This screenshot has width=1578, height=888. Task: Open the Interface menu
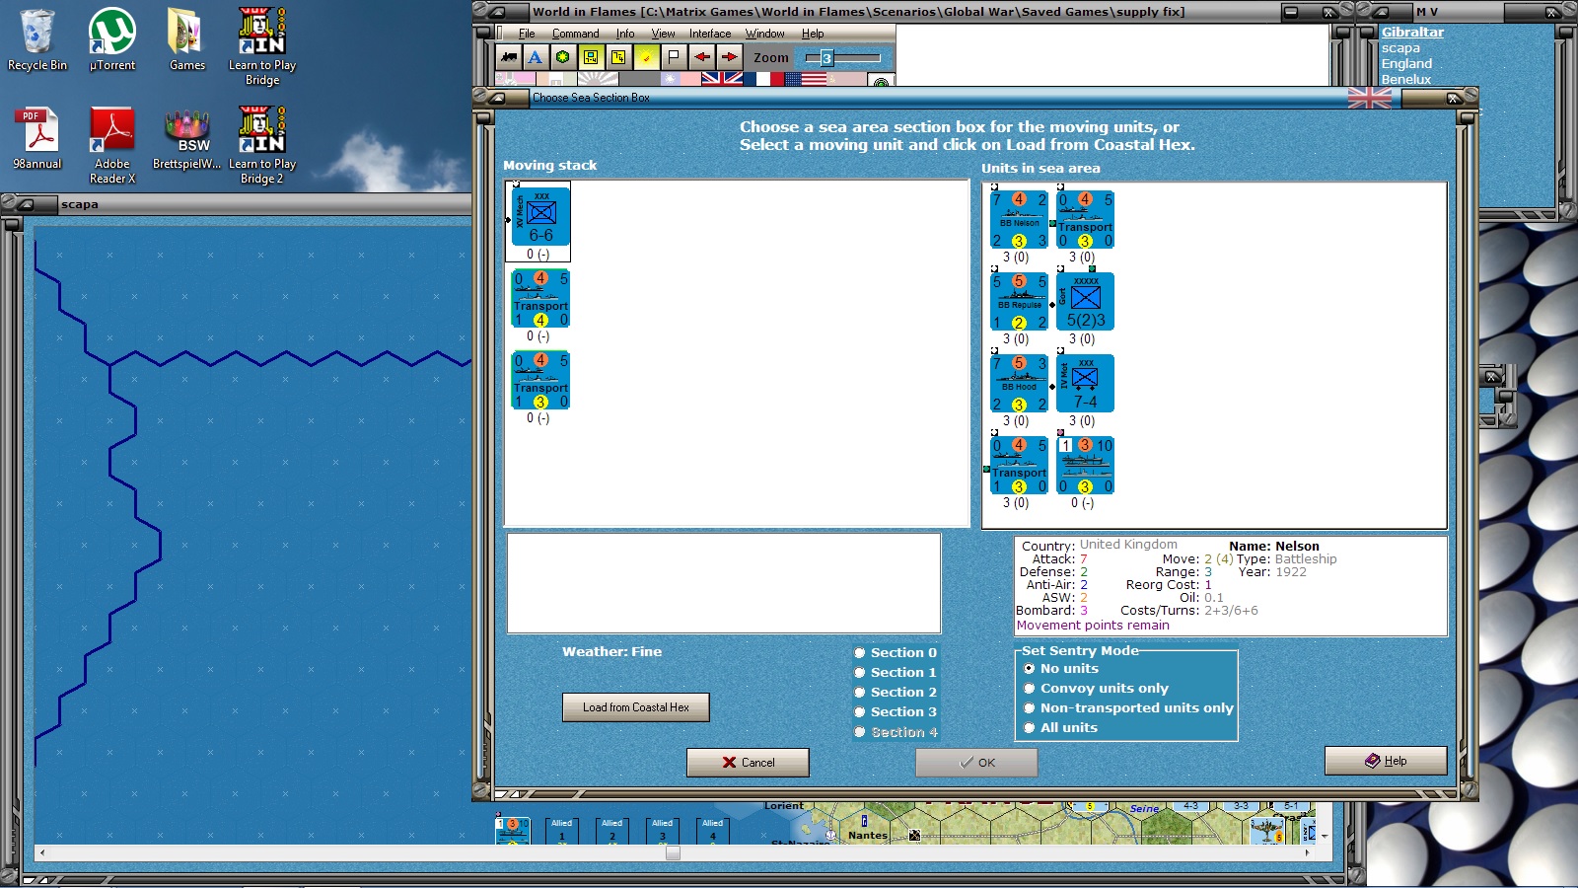pos(710,34)
